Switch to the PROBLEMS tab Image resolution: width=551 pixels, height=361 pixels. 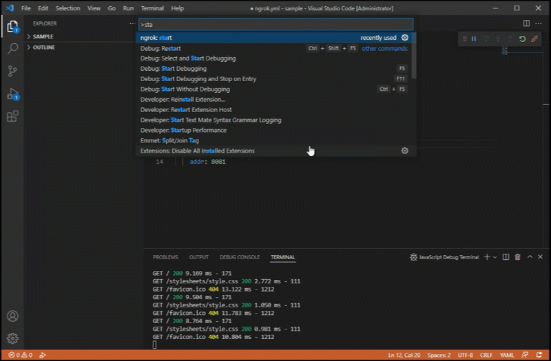coord(165,257)
